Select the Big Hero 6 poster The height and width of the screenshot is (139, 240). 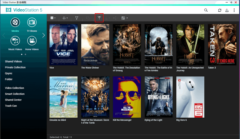(190, 97)
